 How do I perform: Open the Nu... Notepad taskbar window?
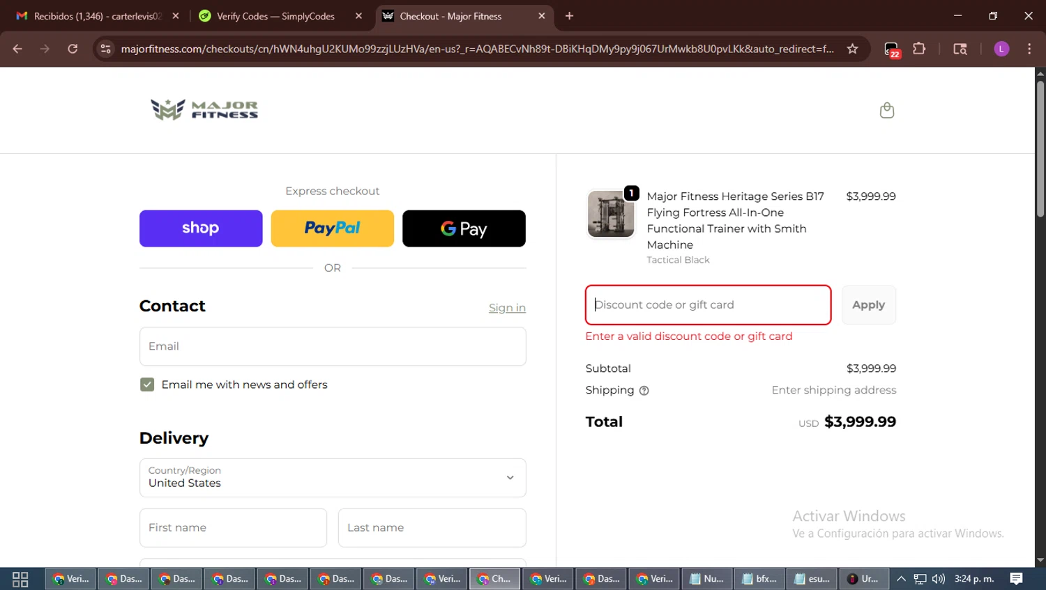tap(706, 579)
